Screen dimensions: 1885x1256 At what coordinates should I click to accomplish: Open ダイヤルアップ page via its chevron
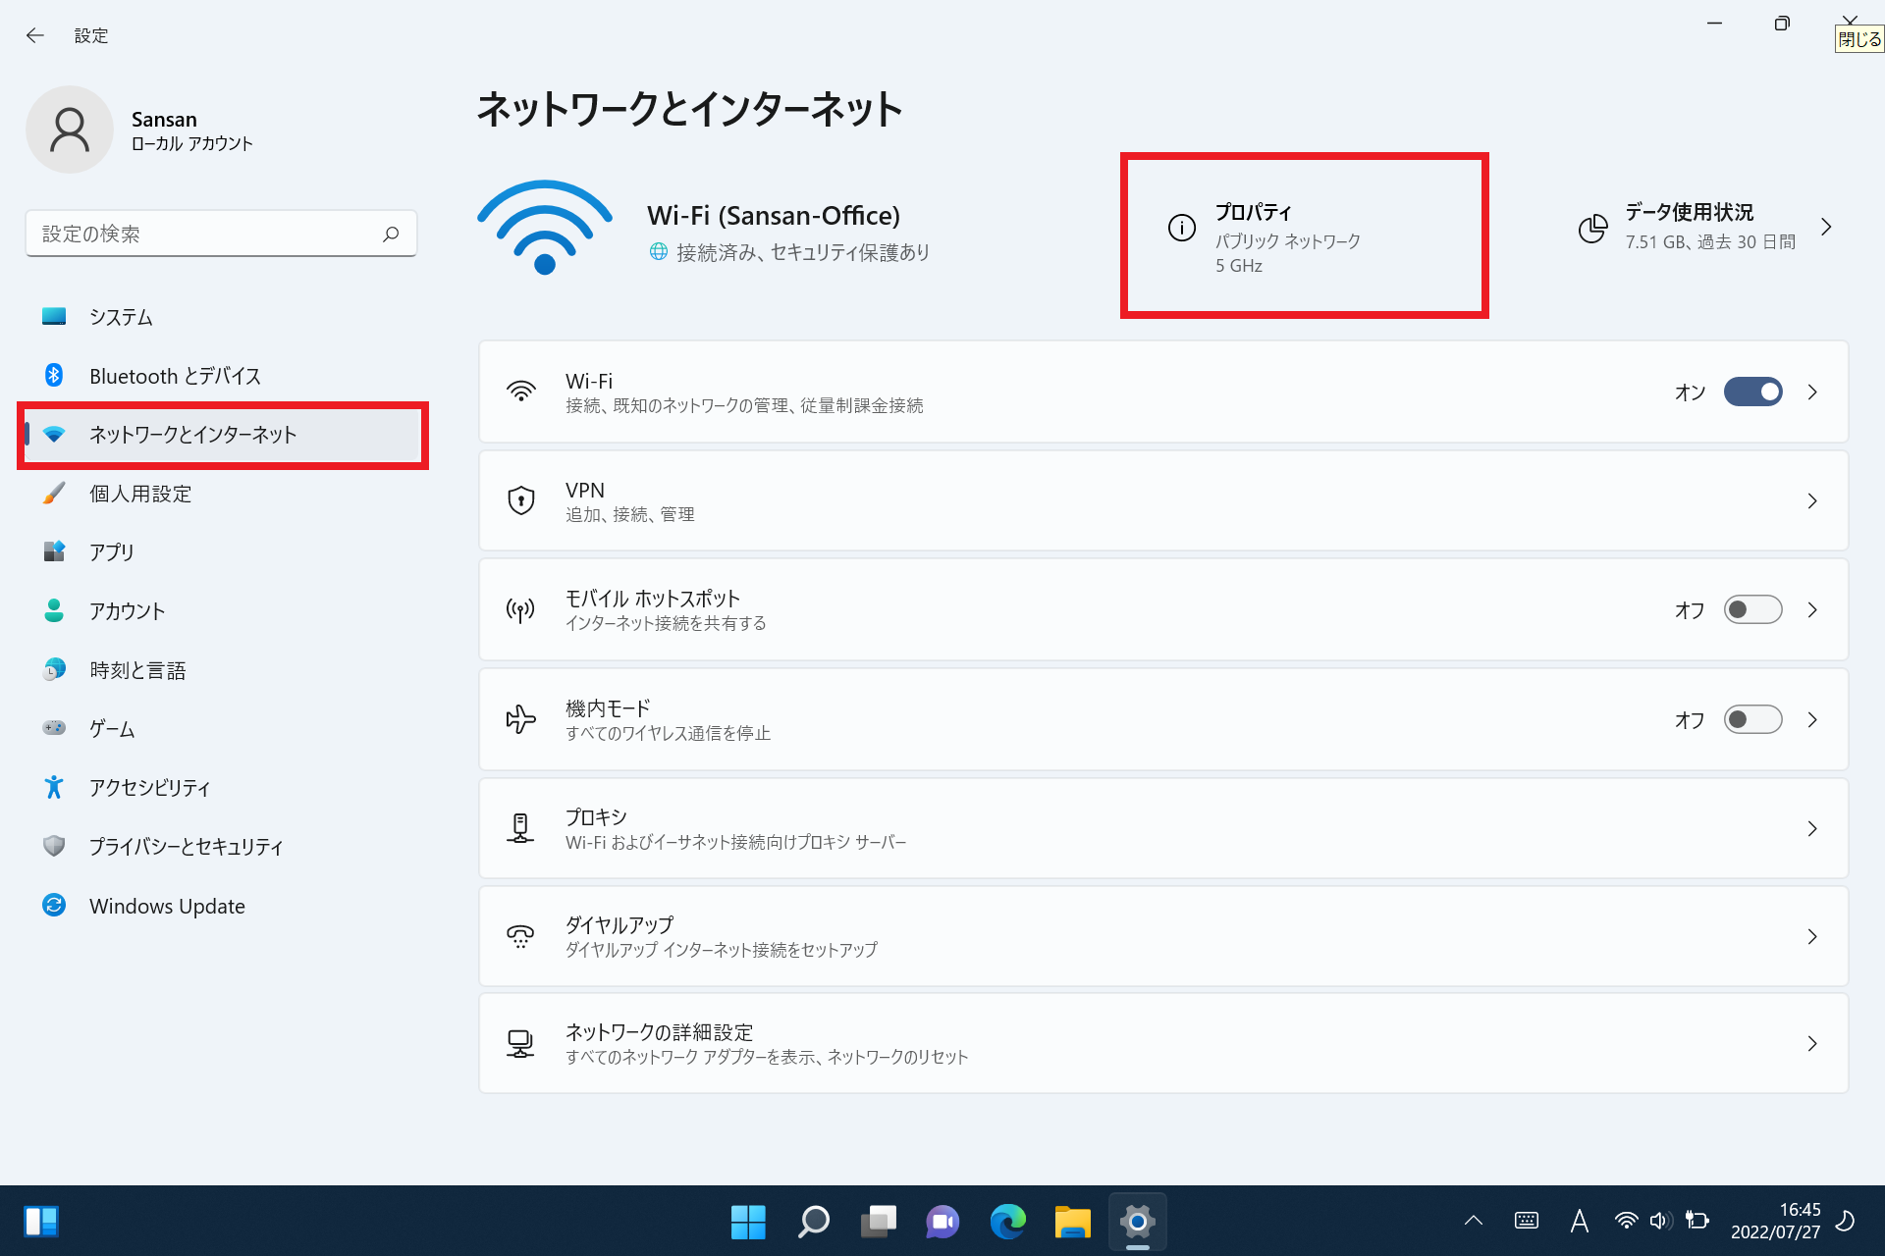pyautogui.click(x=1812, y=936)
